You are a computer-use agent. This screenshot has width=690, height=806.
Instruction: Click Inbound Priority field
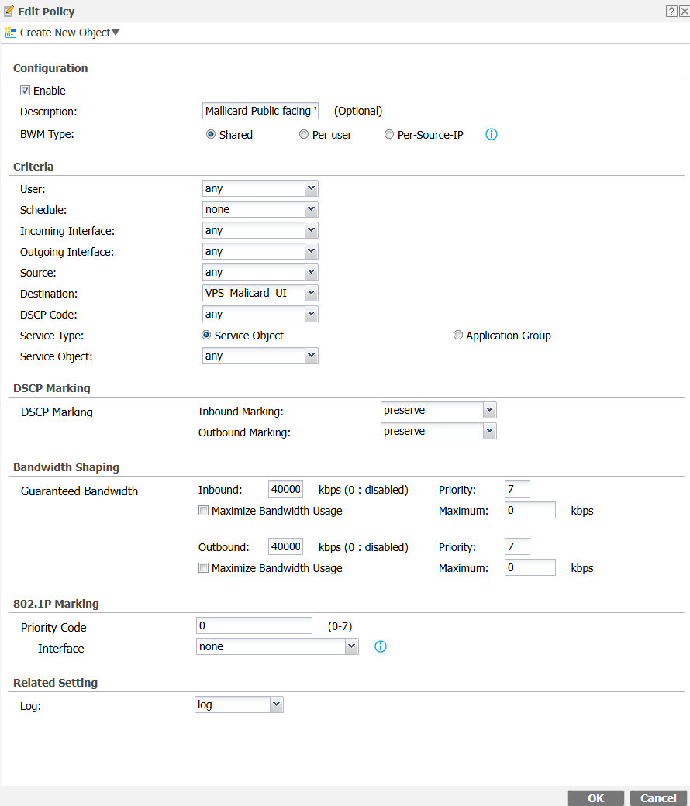[517, 489]
